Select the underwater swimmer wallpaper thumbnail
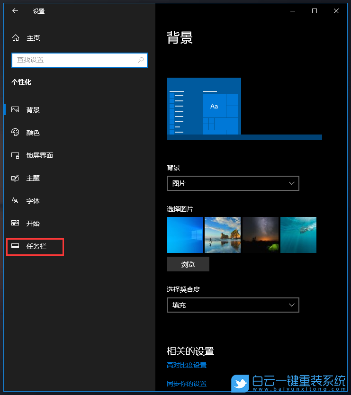The image size is (351, 395). [298, 235]
